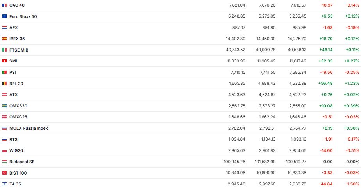The image size is (361, 189).
Task: Open the MOEX Russia Index link
Action: tap(29, 128)
